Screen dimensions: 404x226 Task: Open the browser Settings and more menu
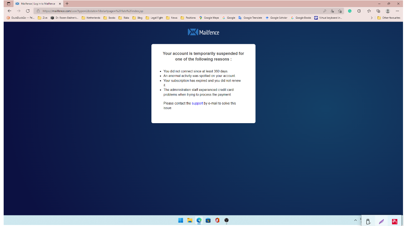[x=397, y=11]
